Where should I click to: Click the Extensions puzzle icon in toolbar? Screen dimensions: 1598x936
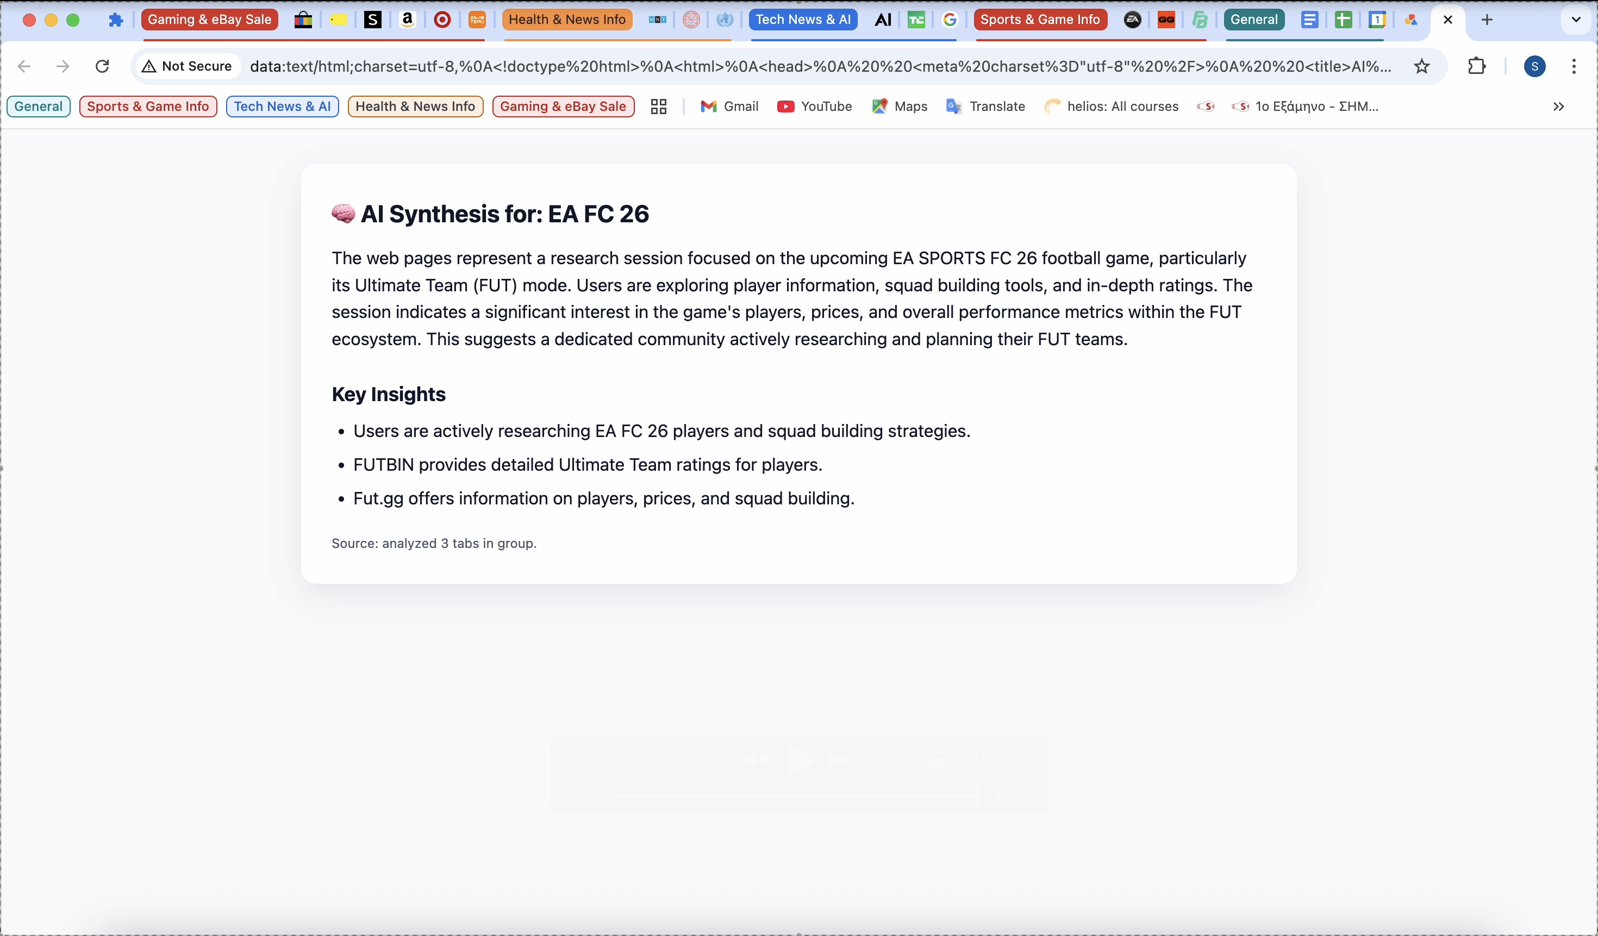pos(1477,66)
